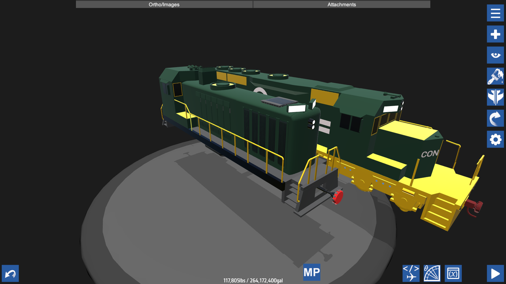Start the flight with play button

[x=495, y=273]
